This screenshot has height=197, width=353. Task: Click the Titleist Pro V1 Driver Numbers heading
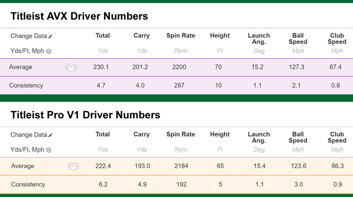(x=85, y=115)
